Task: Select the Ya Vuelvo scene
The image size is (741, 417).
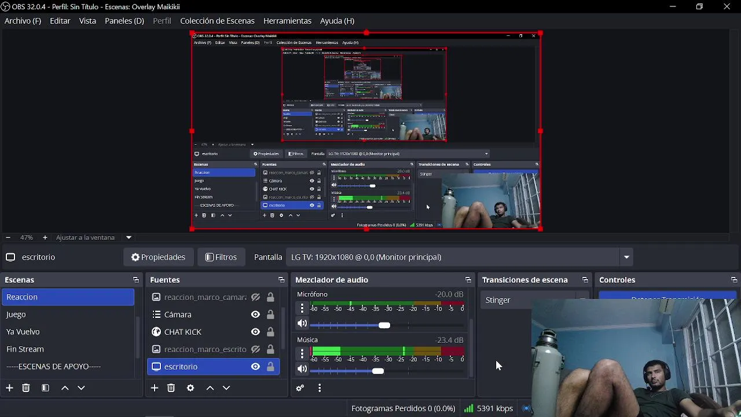Action: (68, 332)
